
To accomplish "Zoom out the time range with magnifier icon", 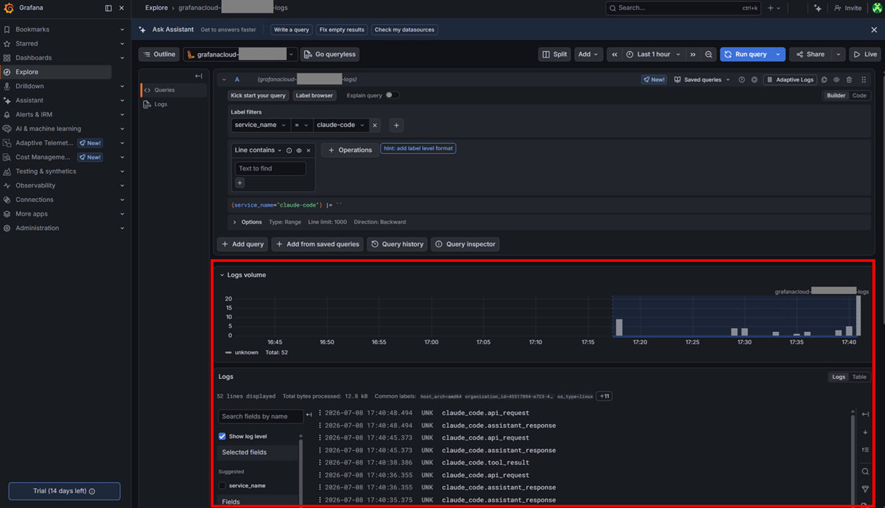I will [x=708, y=54].
